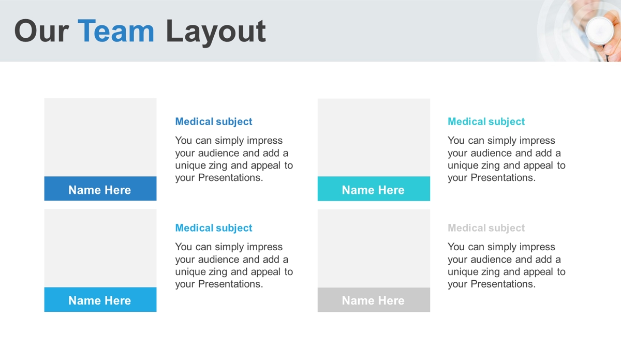Image resolution: width=621 pixels, height=349 pixels.
Task: Select photo placeholder above the dark blue name bar
Action: coord(100,138)
